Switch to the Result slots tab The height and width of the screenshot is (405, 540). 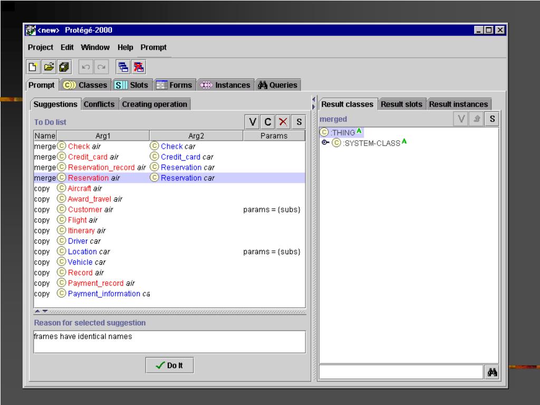point(401,104)
